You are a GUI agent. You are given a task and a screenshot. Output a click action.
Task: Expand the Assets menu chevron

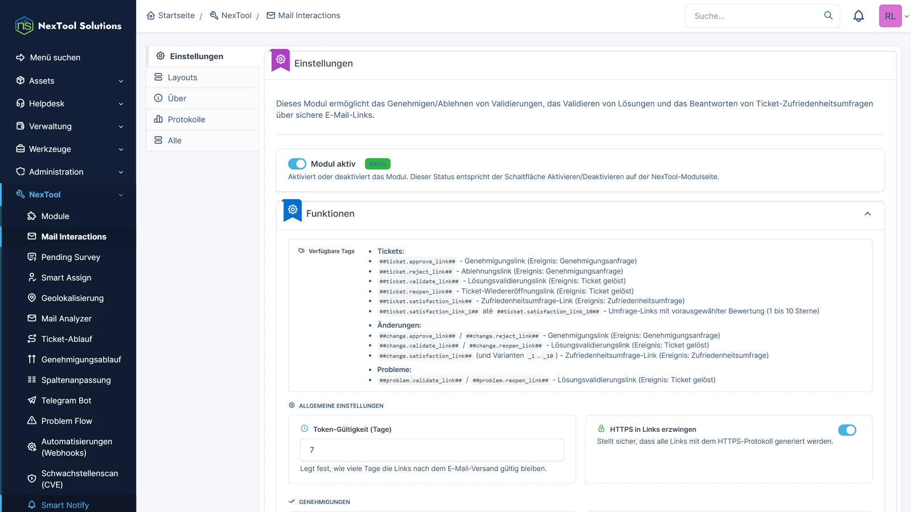[121, 81]
